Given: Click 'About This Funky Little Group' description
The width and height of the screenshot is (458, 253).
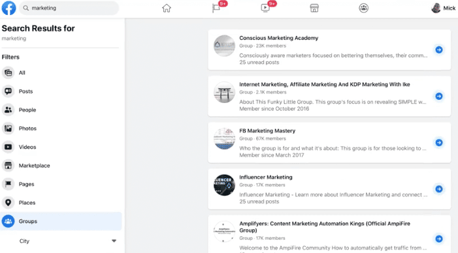Looking at the screenshot, I should [x=333, y=102].
